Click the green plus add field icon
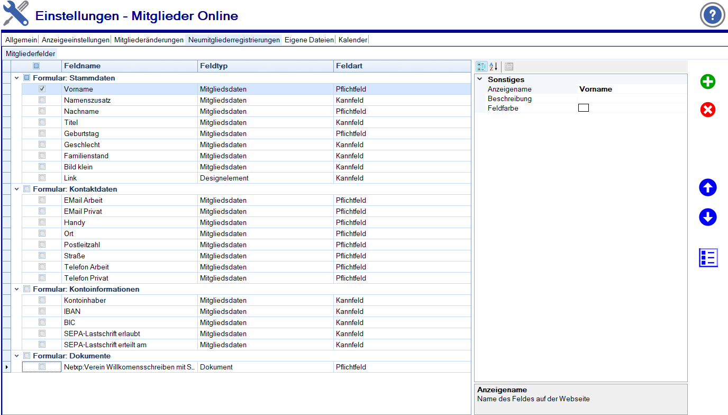 coord(708,82)
